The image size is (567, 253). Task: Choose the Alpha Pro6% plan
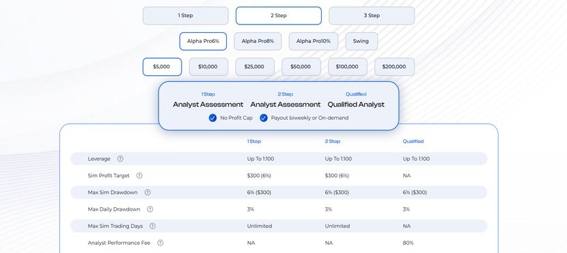coord(203,41)
